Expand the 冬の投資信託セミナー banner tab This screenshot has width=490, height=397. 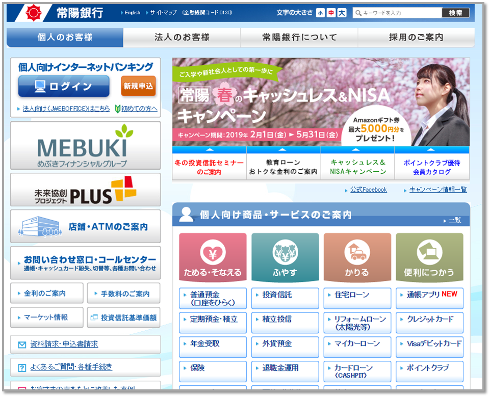[209, 164]
